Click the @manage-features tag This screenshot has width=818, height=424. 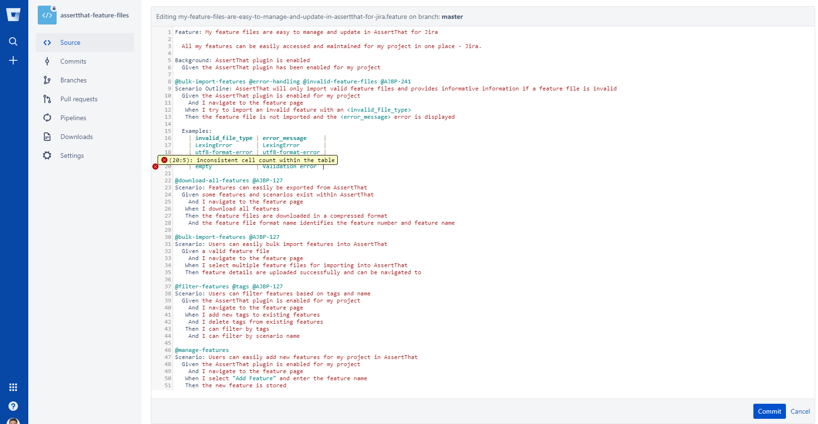point(202,350)
